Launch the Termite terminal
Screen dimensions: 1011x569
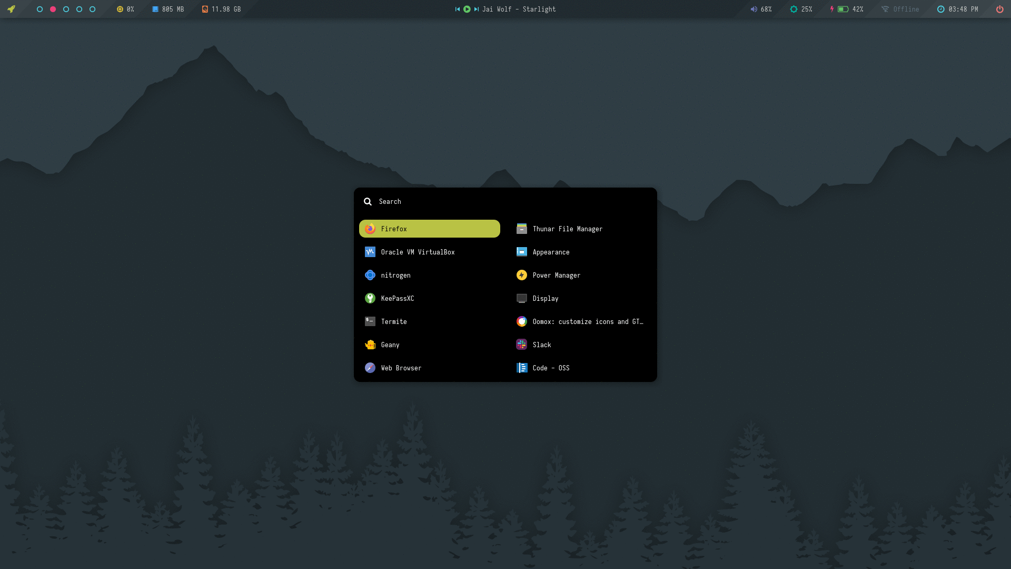(x=393, y=321)
